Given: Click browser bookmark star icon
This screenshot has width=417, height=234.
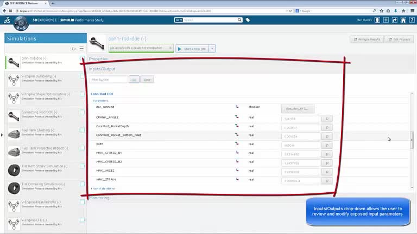Looking at the screenshot, I should pos(382,11).
